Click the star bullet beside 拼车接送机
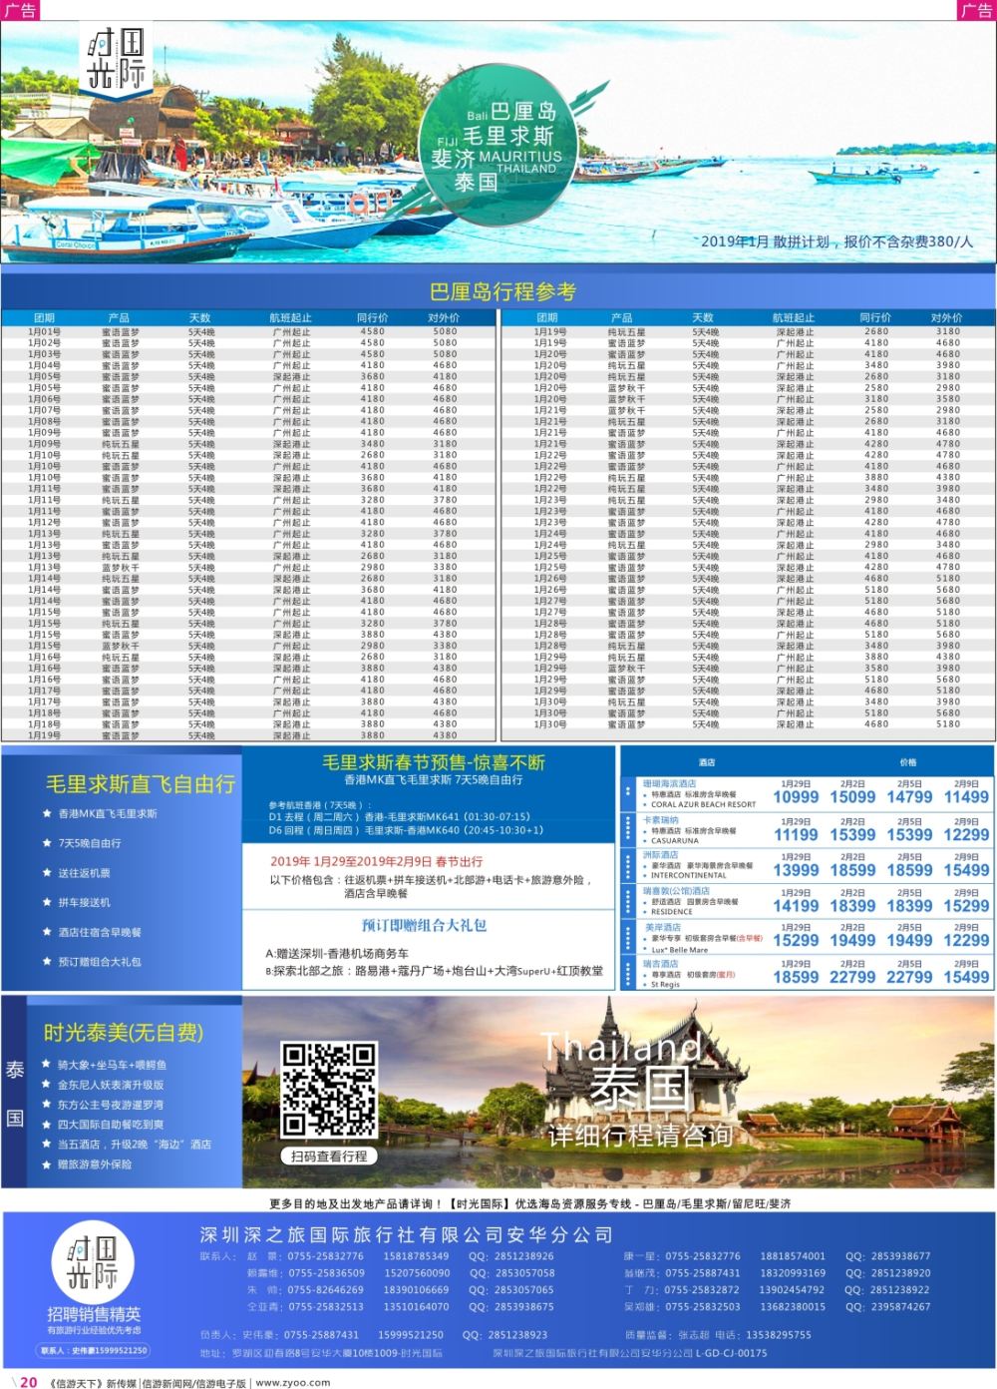Screen dimensions: 997x1389 click(x=47, y=902)
